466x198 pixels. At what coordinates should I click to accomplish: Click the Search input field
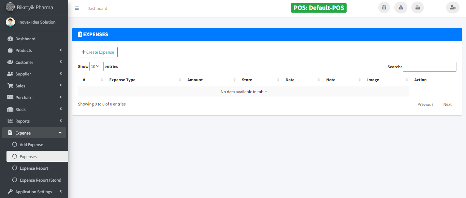tap(429, 67)
